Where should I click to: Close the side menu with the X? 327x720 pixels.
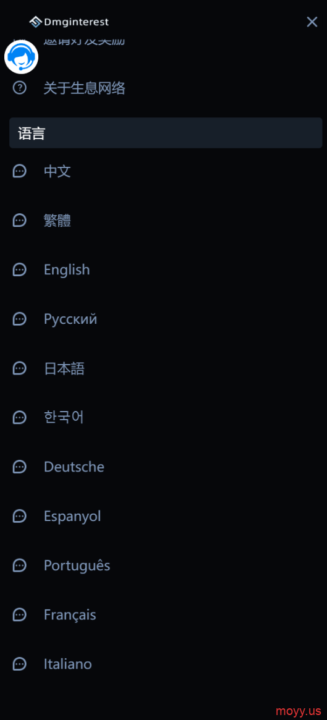pyautogui.click(x=312, y=22)
